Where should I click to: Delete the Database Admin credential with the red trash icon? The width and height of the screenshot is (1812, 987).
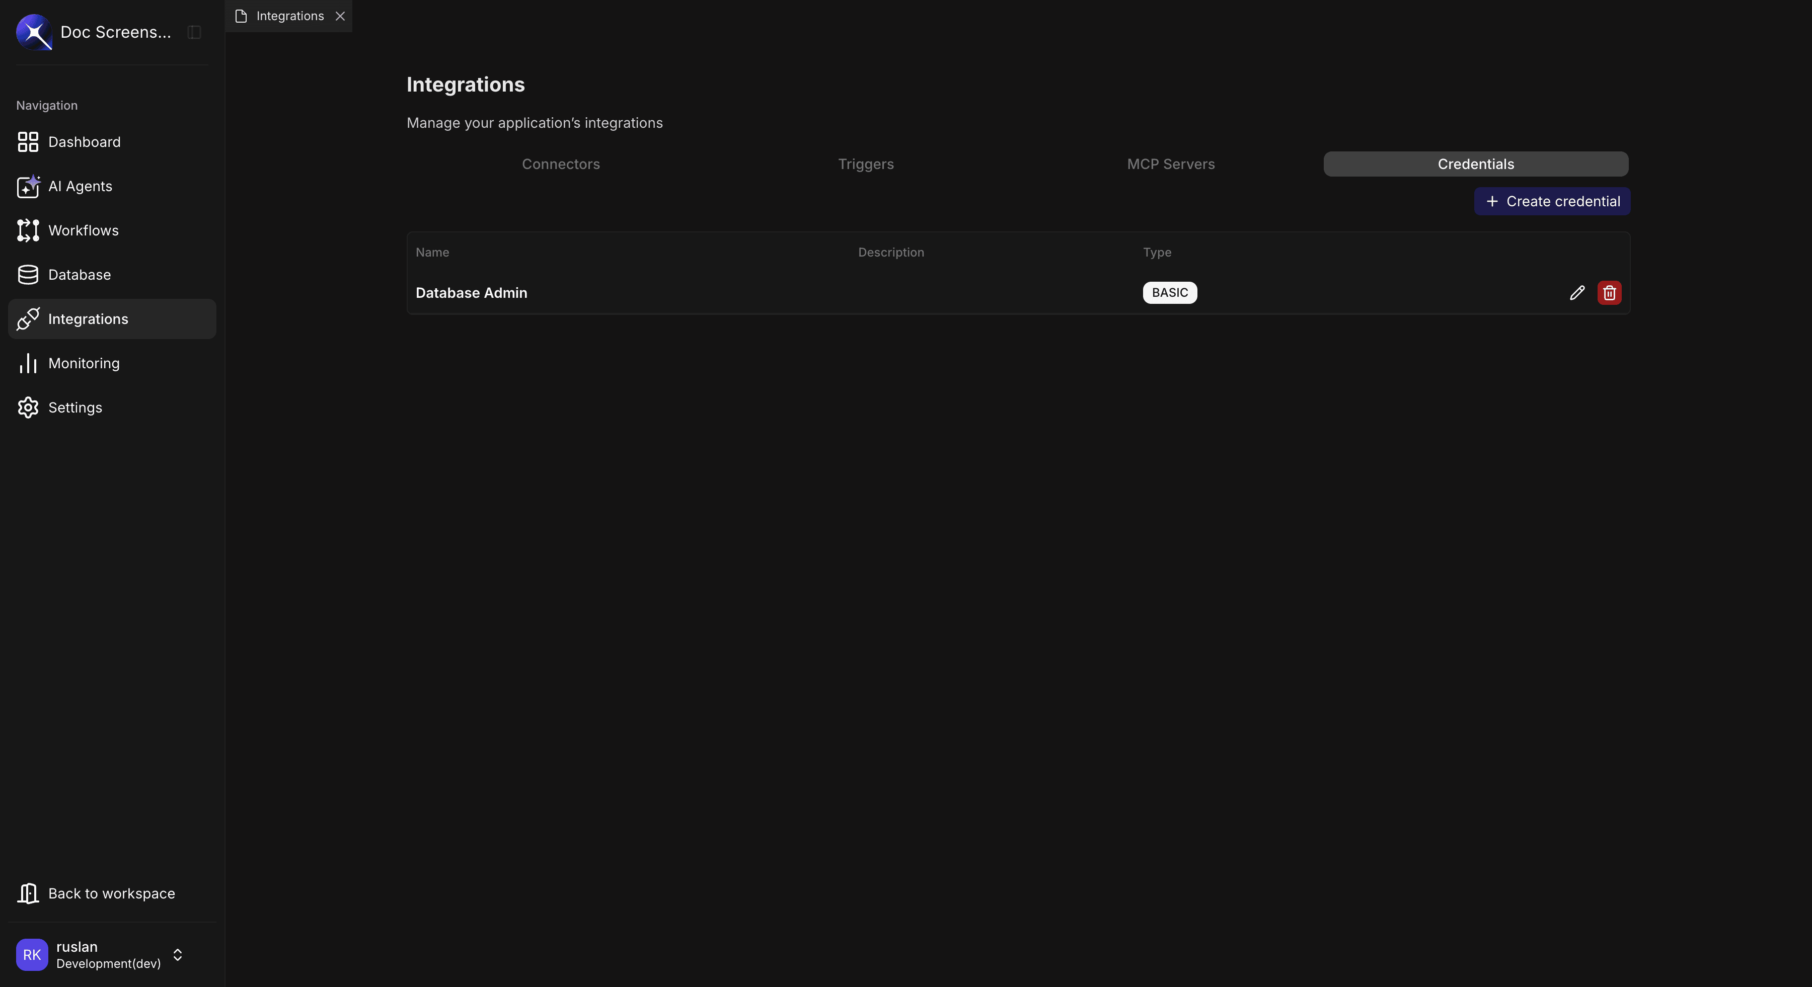pyautogui.click(x=1609, y=292)
